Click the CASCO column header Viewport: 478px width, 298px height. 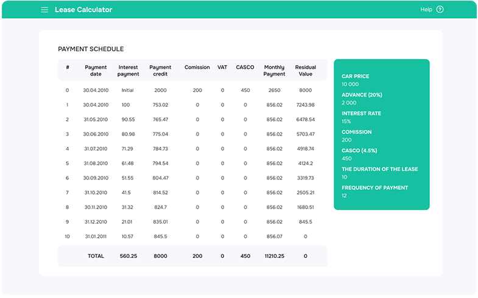tap(245, 68)
